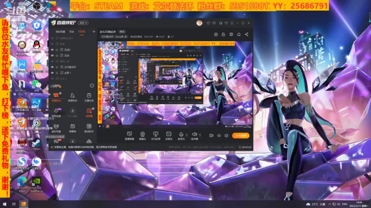
Task: Click the message icon right of avatar
Action: pos(208,23)
